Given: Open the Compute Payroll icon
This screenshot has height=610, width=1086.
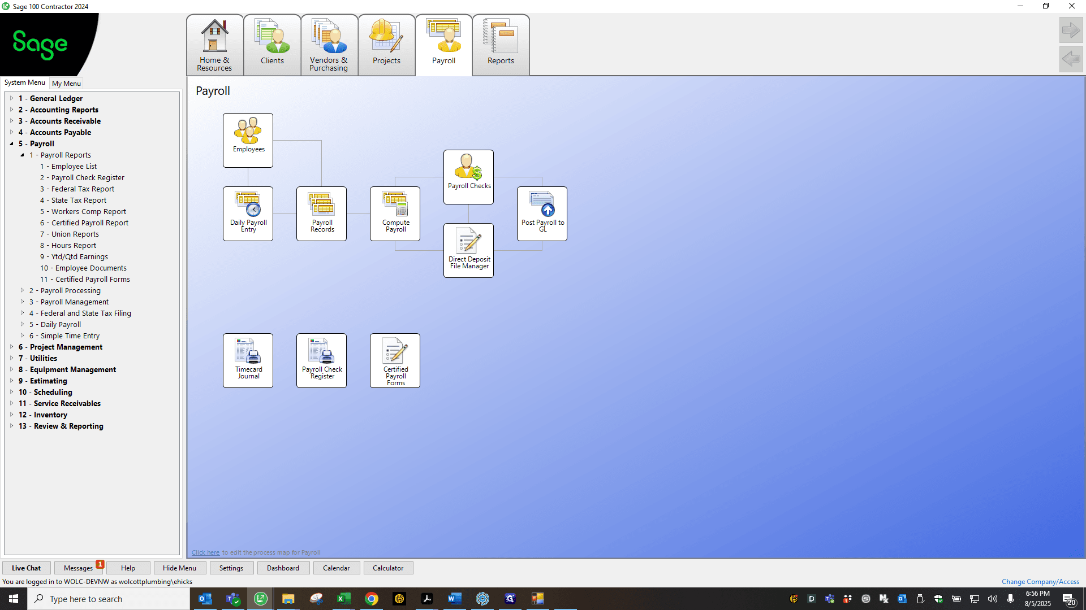Looking at the screenshot, I should pyautogui.click(x=395, y=213).
